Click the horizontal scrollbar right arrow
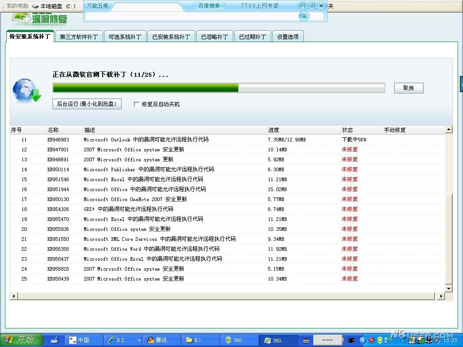This screenshot has width=463, height=347. pyautogui.click(x=441, y=296)
